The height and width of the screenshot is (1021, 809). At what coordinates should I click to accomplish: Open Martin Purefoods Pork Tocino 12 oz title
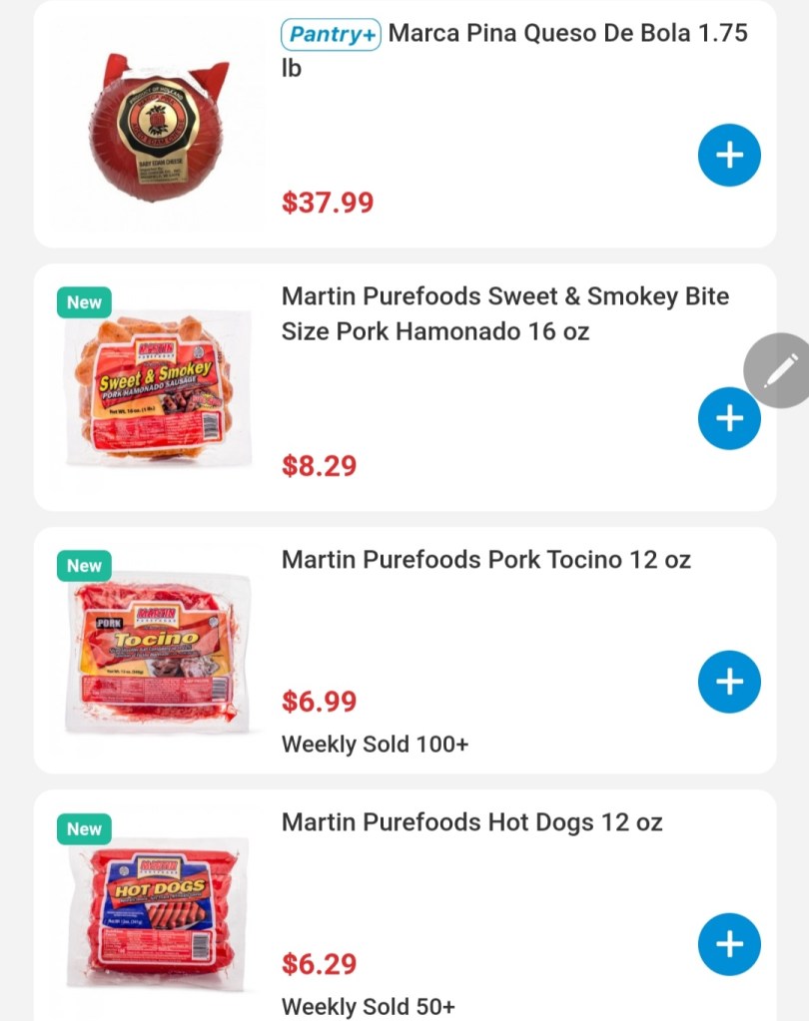[x=485, y=560]
